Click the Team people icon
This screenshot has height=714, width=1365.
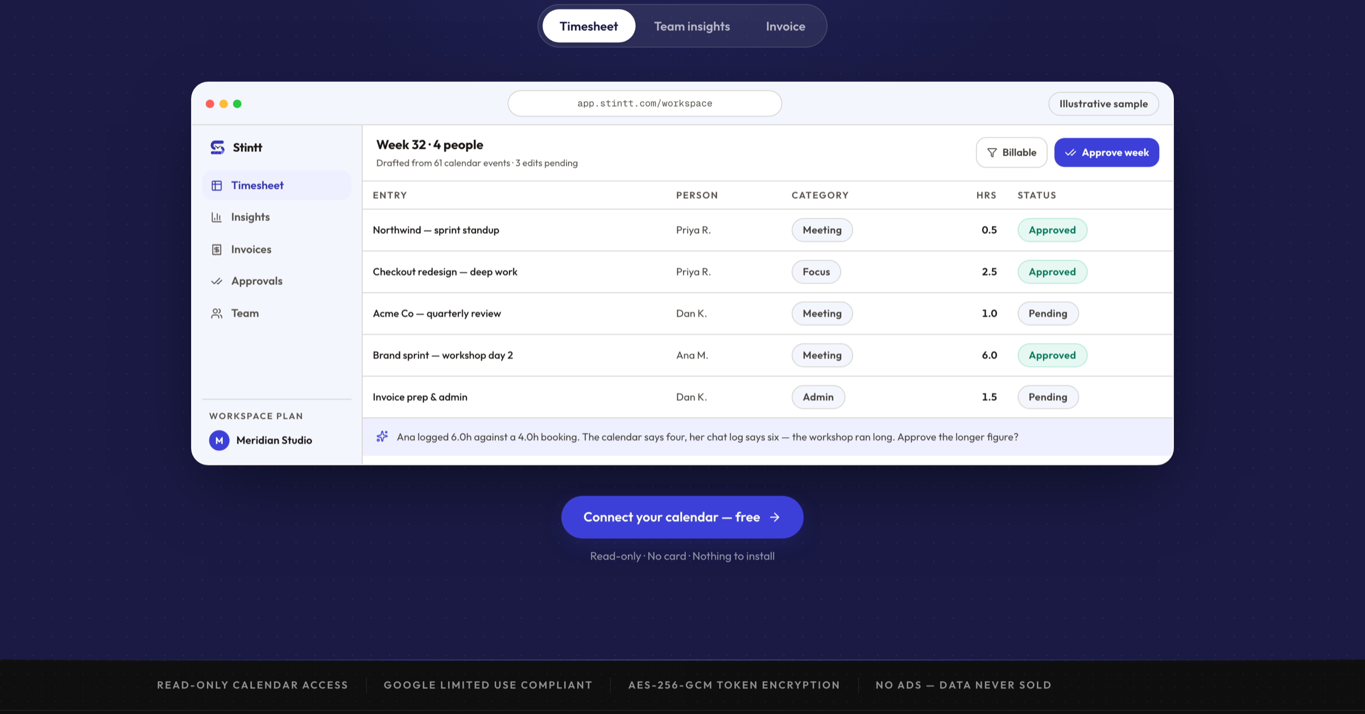217,313
